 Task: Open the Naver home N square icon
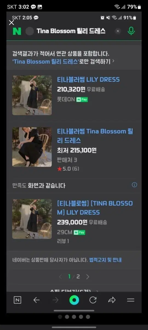pyautogui.click(x=17, y=300)
